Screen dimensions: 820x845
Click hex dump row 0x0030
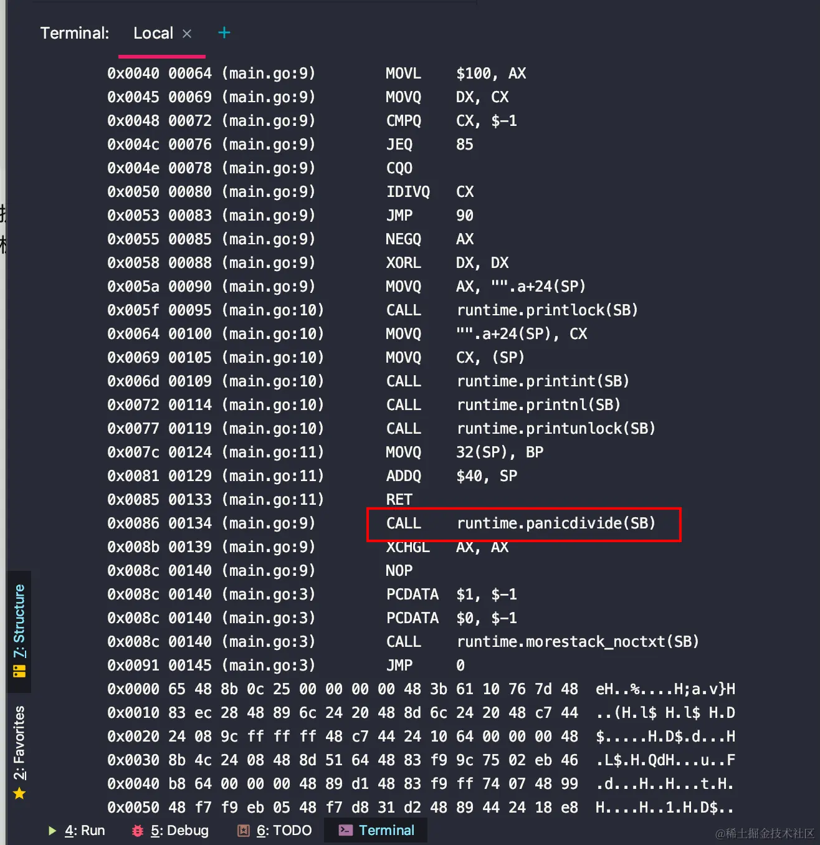tap(421, 760)
